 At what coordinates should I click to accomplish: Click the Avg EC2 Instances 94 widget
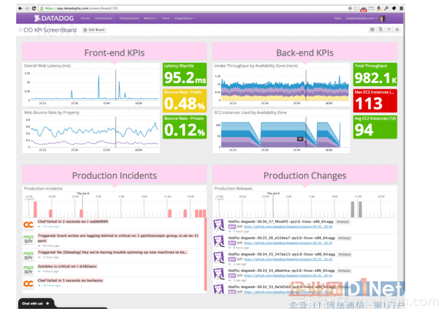(375, 127)
